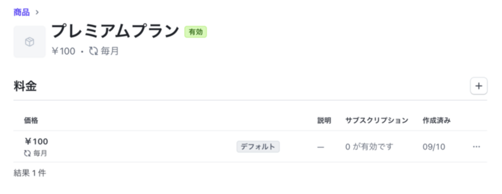Click the product box placeholder image

click(29, 42)
